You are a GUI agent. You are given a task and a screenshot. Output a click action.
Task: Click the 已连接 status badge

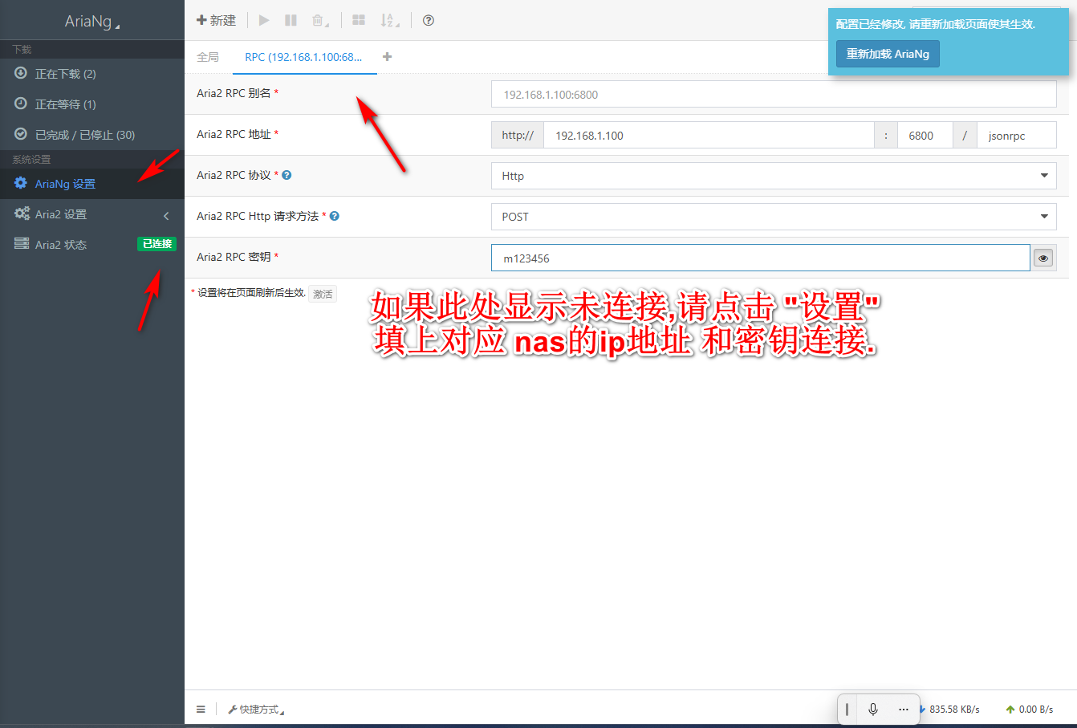coord(156,244)
